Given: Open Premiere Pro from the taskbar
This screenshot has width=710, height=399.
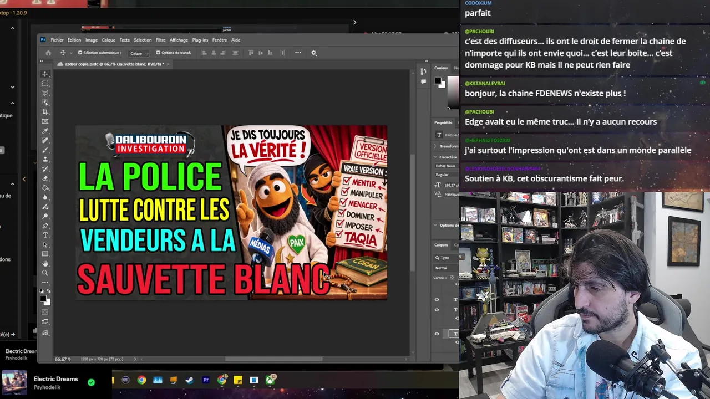Looking at the screenshot, I should 206,380.
